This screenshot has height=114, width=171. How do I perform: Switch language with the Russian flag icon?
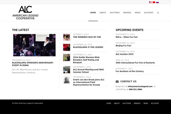click(157, 2)
